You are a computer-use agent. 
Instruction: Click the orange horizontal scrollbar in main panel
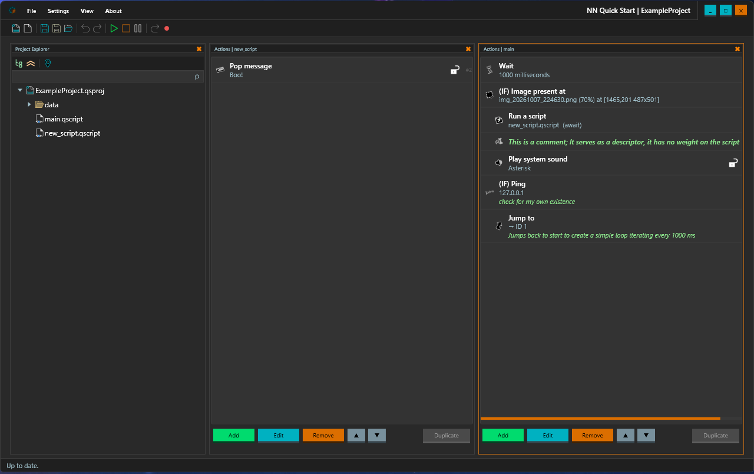click(x=600, y=419)
